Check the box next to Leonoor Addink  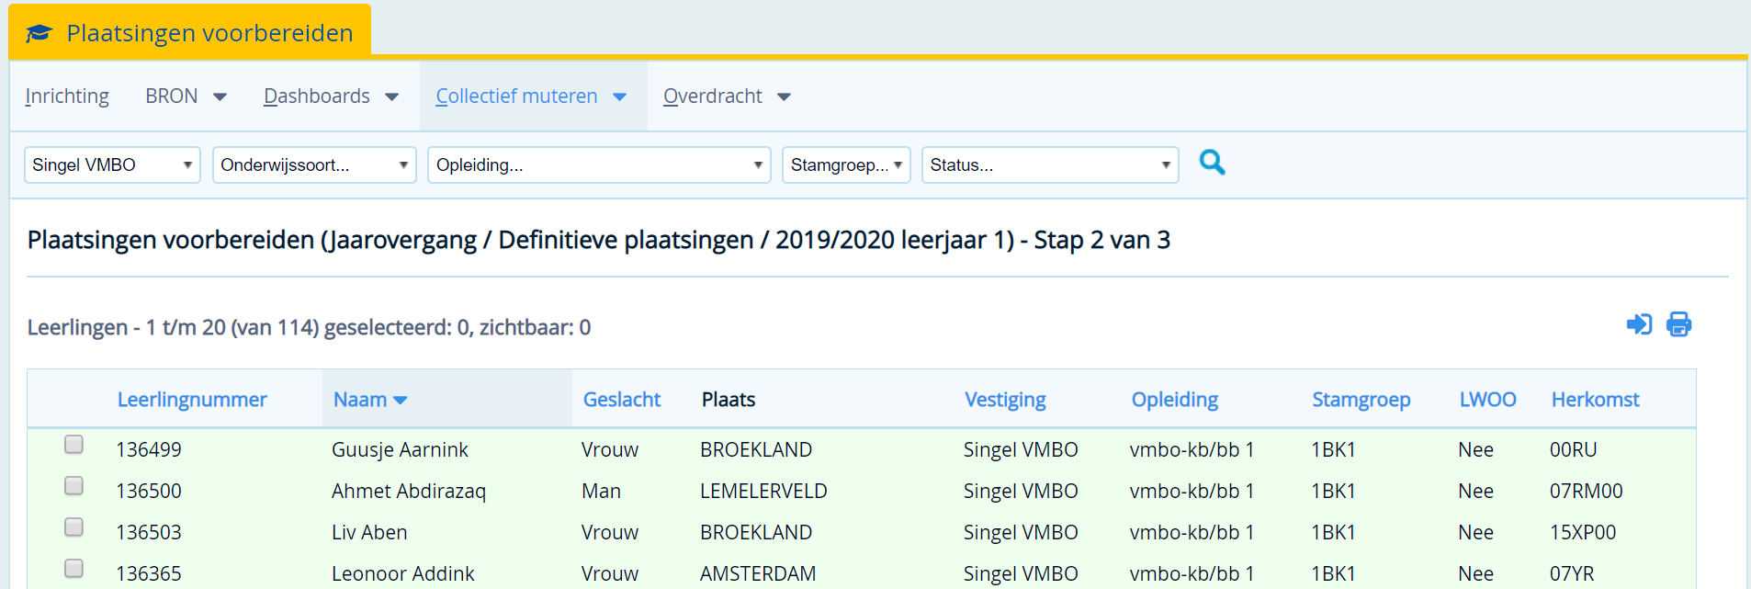[x=74, y=569]
